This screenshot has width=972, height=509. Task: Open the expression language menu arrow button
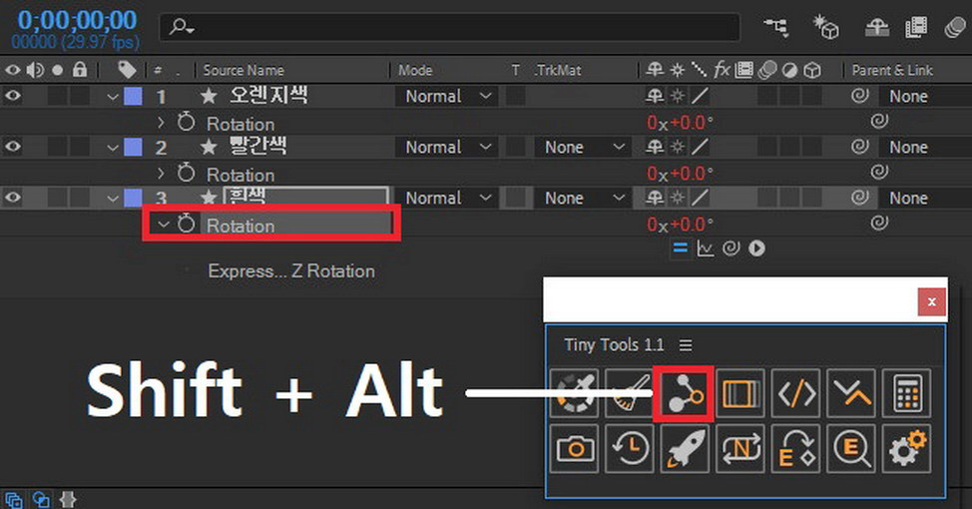tap(756, 248)
